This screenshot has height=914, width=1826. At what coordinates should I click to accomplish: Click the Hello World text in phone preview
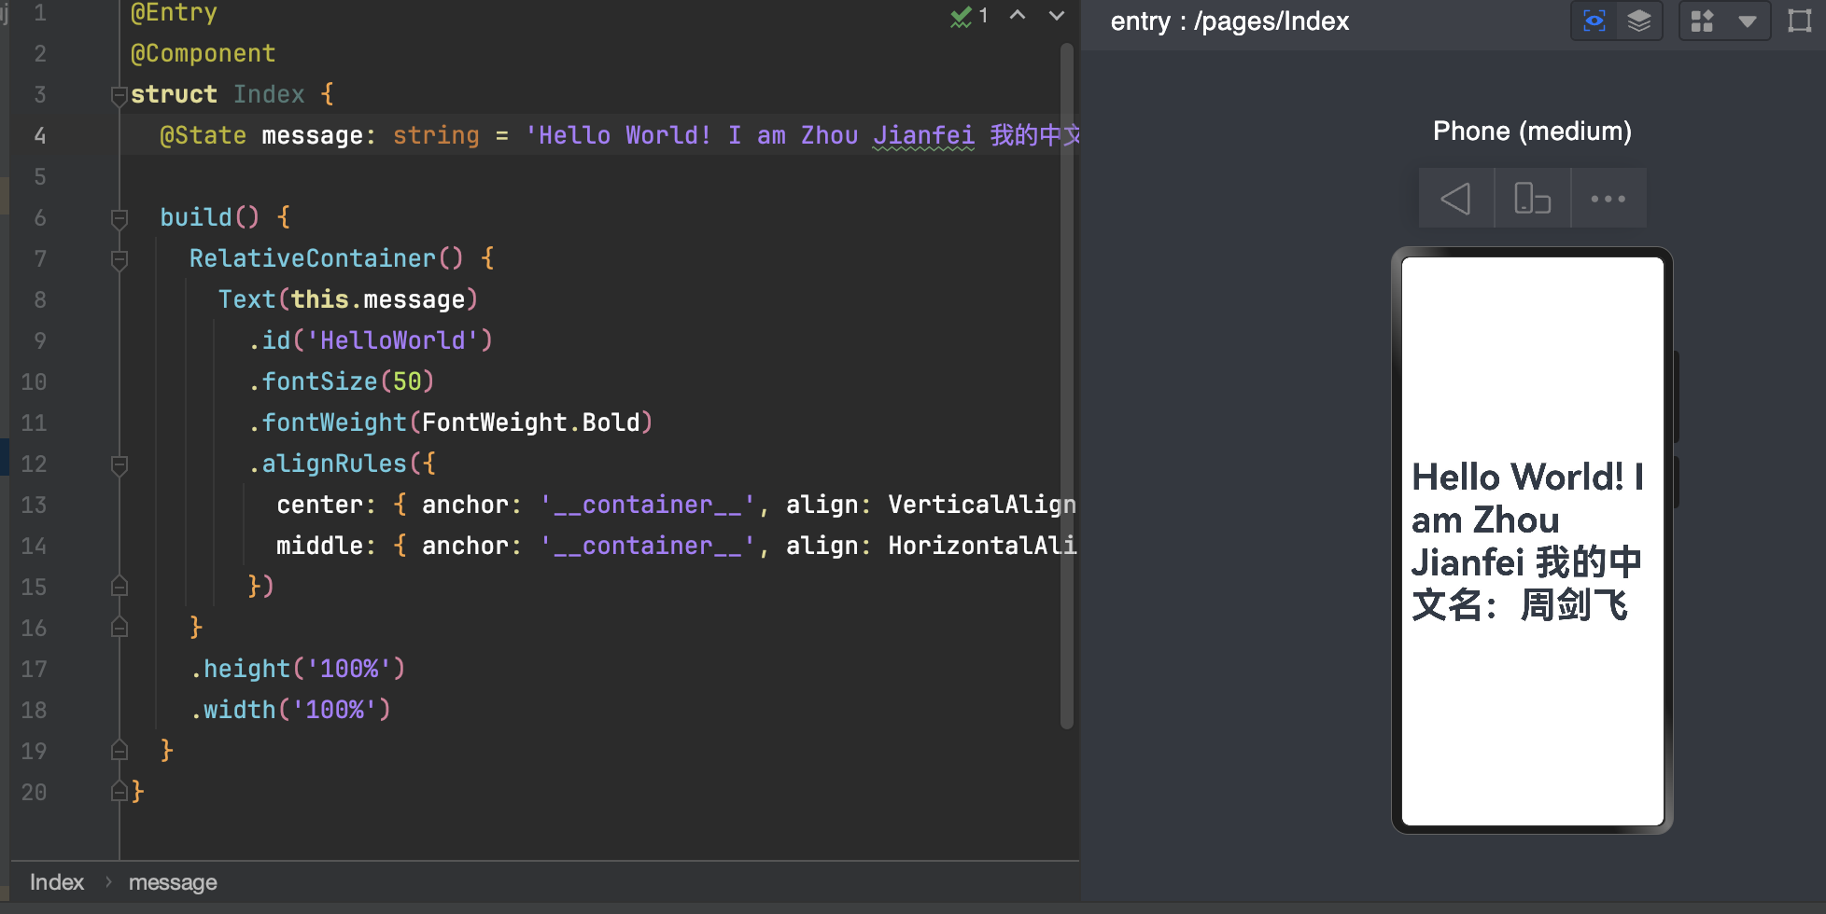(1527, 541)
